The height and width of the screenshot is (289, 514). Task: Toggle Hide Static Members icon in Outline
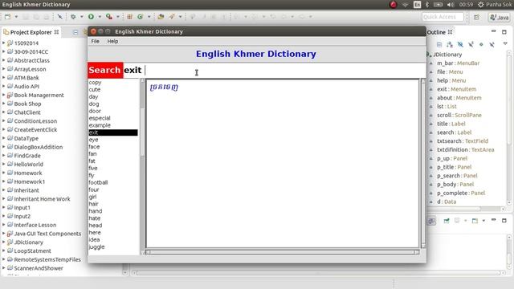(x=471, y=45)
